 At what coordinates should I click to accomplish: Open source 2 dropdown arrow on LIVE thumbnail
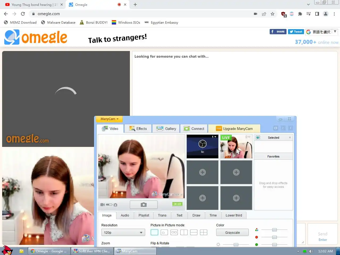pyautogui.click(x=249, y=137)
